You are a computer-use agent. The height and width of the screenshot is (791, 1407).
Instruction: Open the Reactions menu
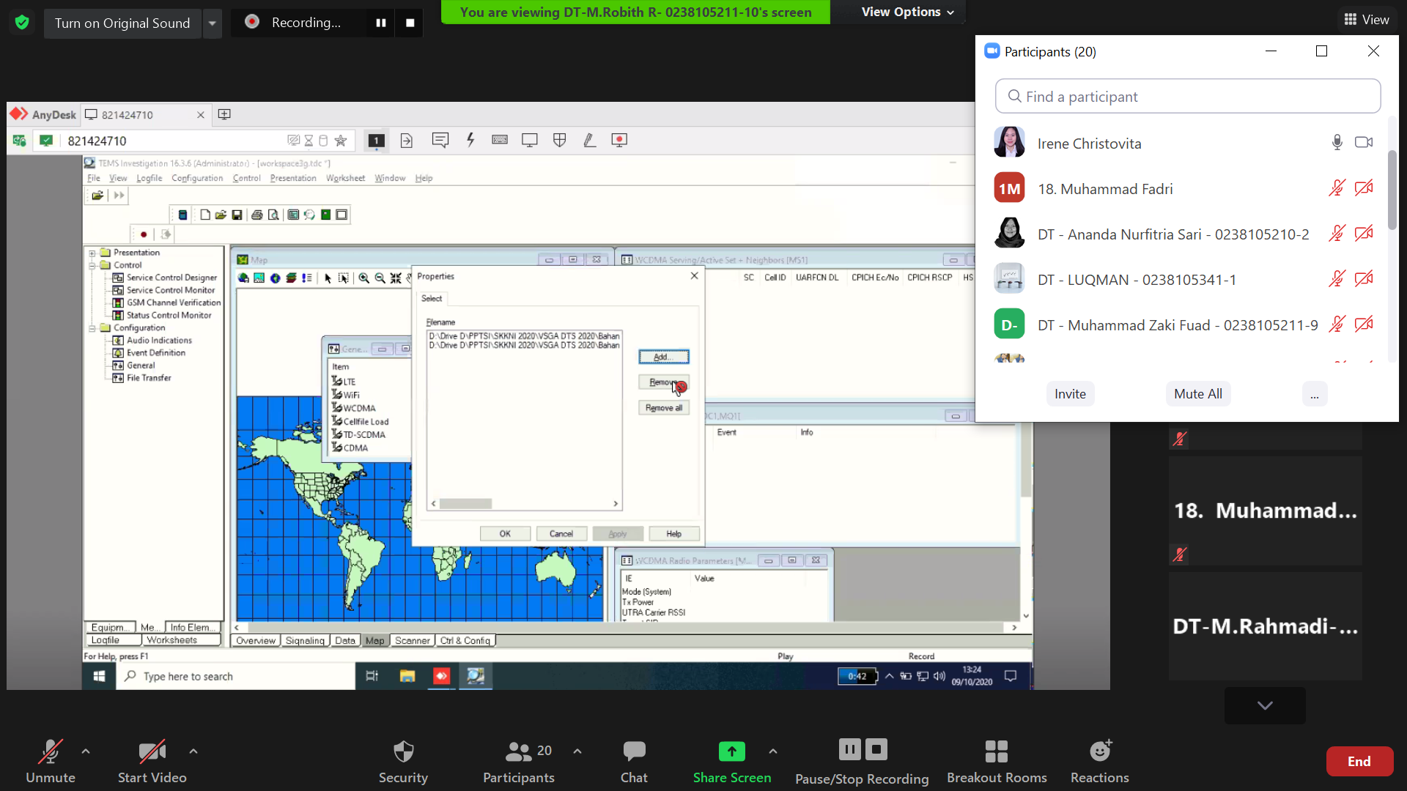pyautogui.click(x=1099, y=751)
